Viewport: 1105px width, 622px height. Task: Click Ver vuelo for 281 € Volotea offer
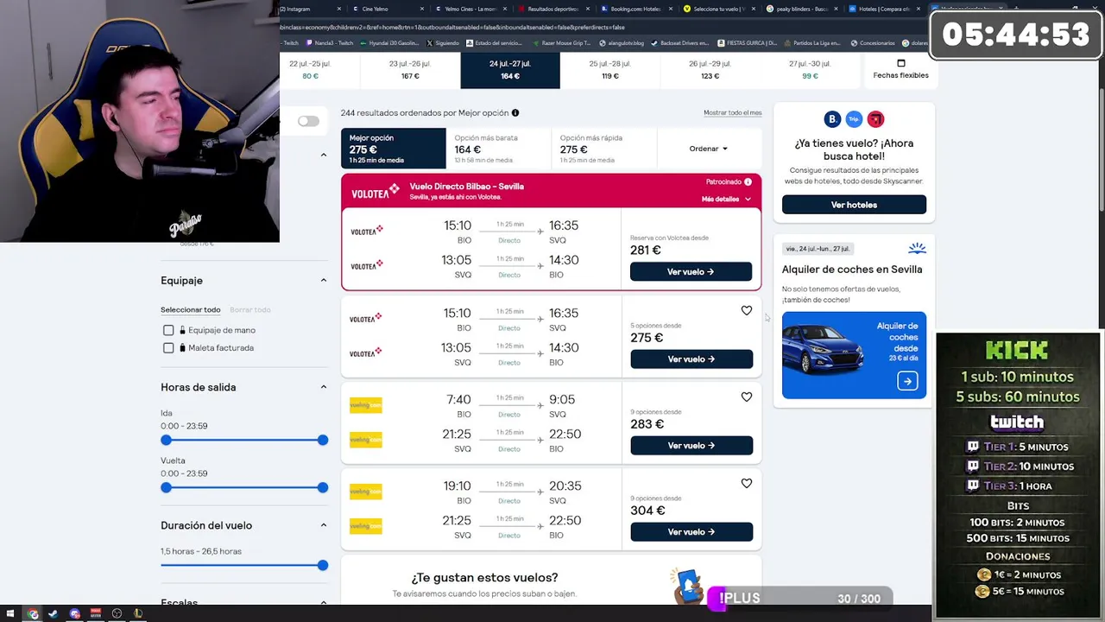coord(691,271)
